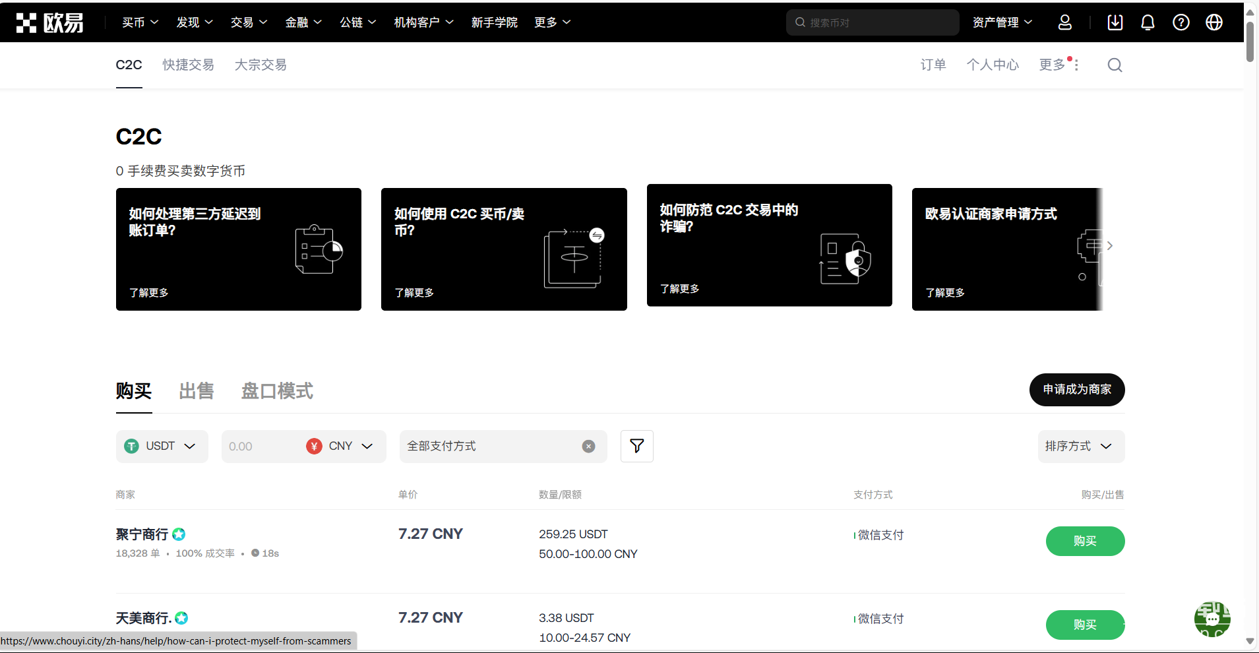Click the CNY yen currency icon
Screen dimensions: 1259x653
pos(314,447)
